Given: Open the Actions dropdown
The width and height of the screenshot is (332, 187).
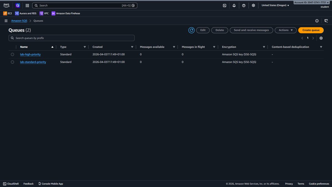Looking at the screenshot, I should tap(286, 30).
